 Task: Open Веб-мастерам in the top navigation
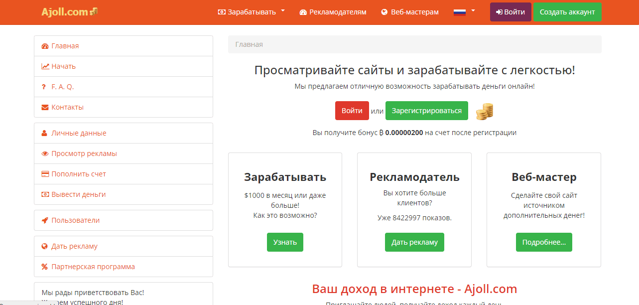(x=410, y=12)
